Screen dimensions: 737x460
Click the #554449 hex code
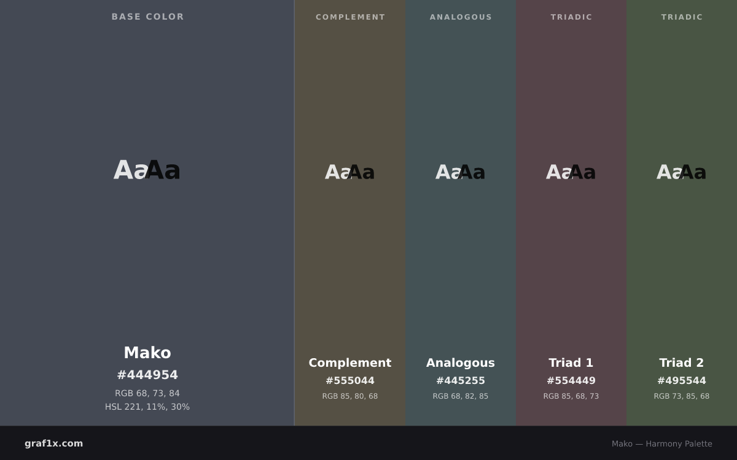pyautogui.click(x=571, y=381)
